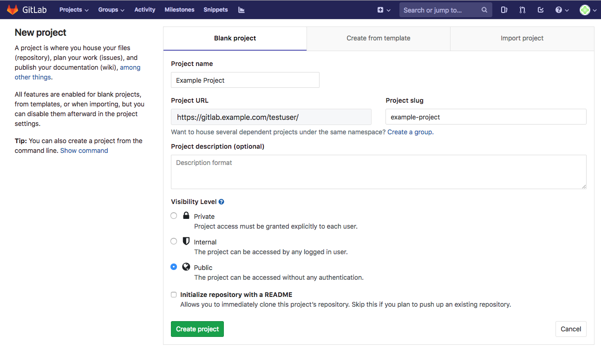Click the Project name input field
Screen dimensions: 601x349
tap(245, 80)
